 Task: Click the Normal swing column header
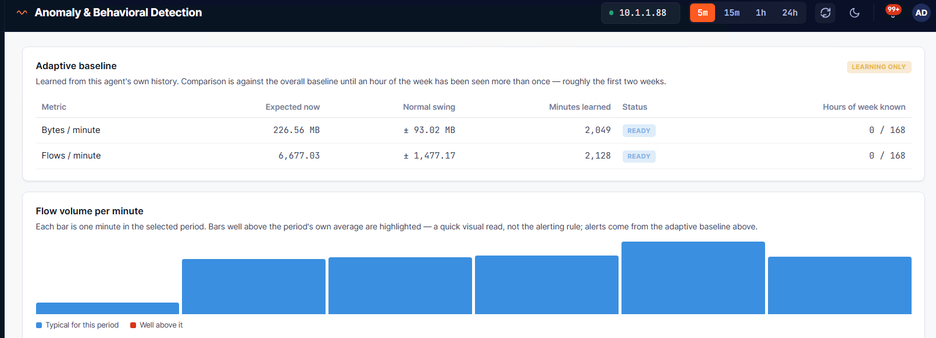[429, 107]
